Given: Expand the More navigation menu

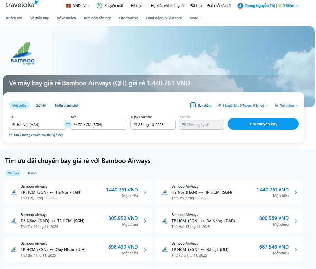Looking at the screenshot, I should [195, 18].
